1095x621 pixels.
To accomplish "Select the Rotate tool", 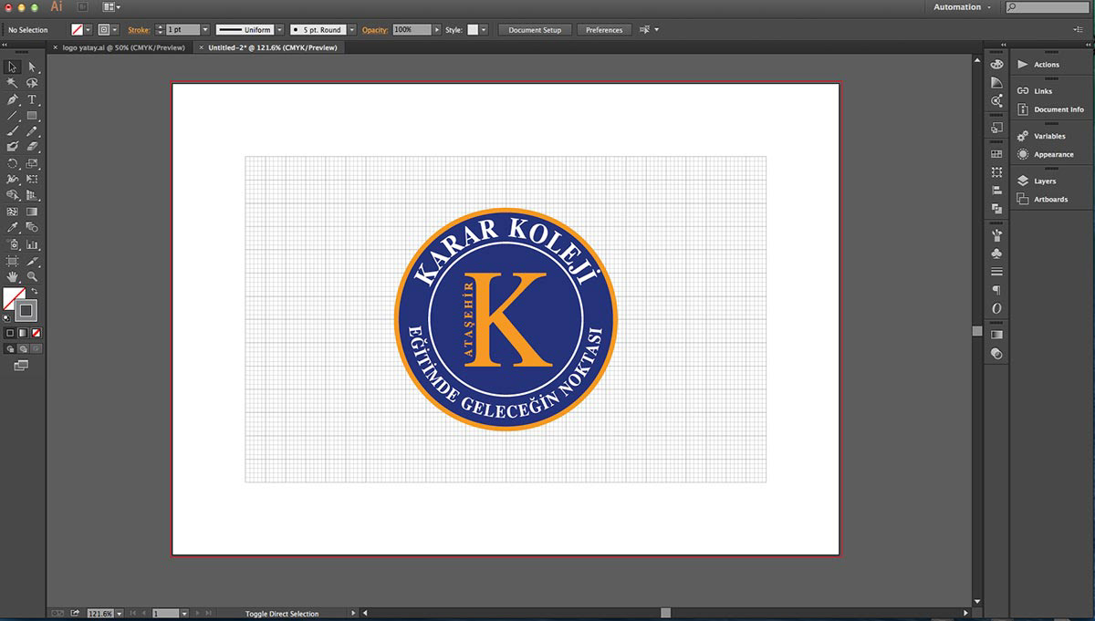I will pos(13,164).
